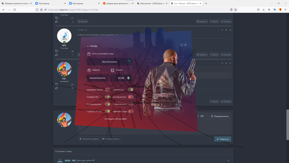Bookmark this page with the star icon
This screenshot has height=163, width=289.
coord(236,10)
